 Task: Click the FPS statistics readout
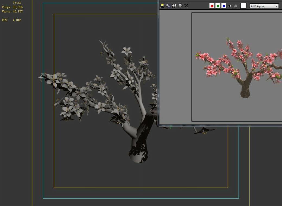pos(11,20)
